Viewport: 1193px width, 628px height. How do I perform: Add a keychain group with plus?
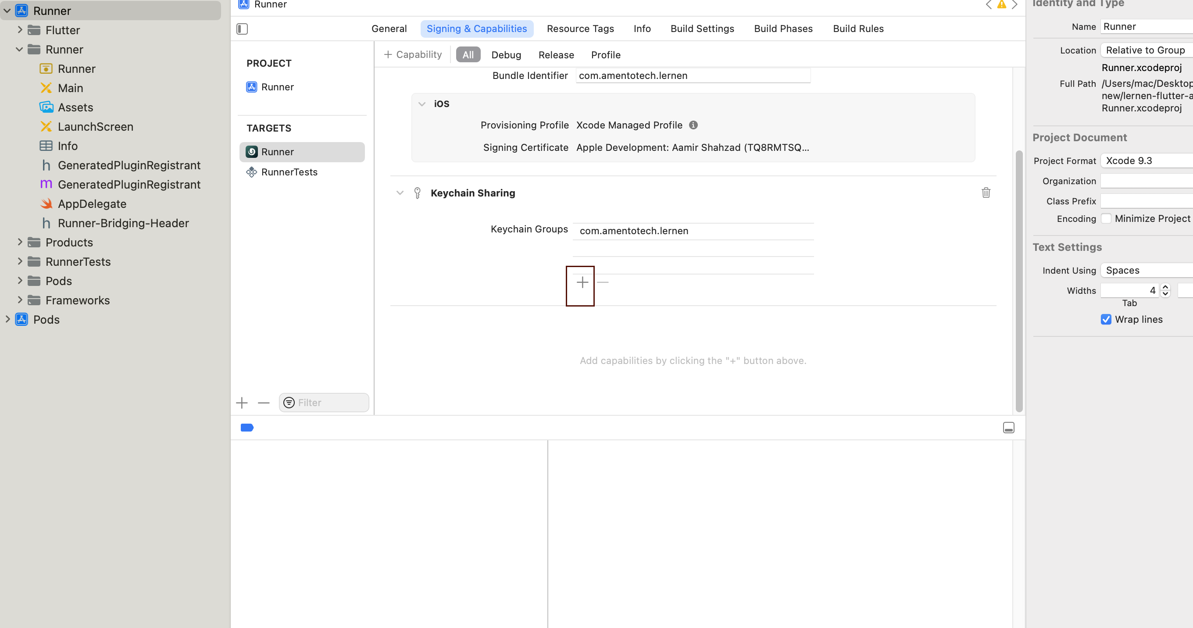pyautogui.click(x=582, y=282)
